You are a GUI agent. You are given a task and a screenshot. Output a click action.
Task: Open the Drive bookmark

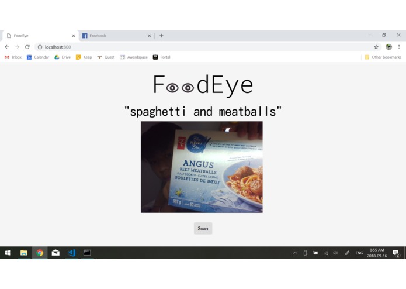pyautogui.click(x=63, y=57)
